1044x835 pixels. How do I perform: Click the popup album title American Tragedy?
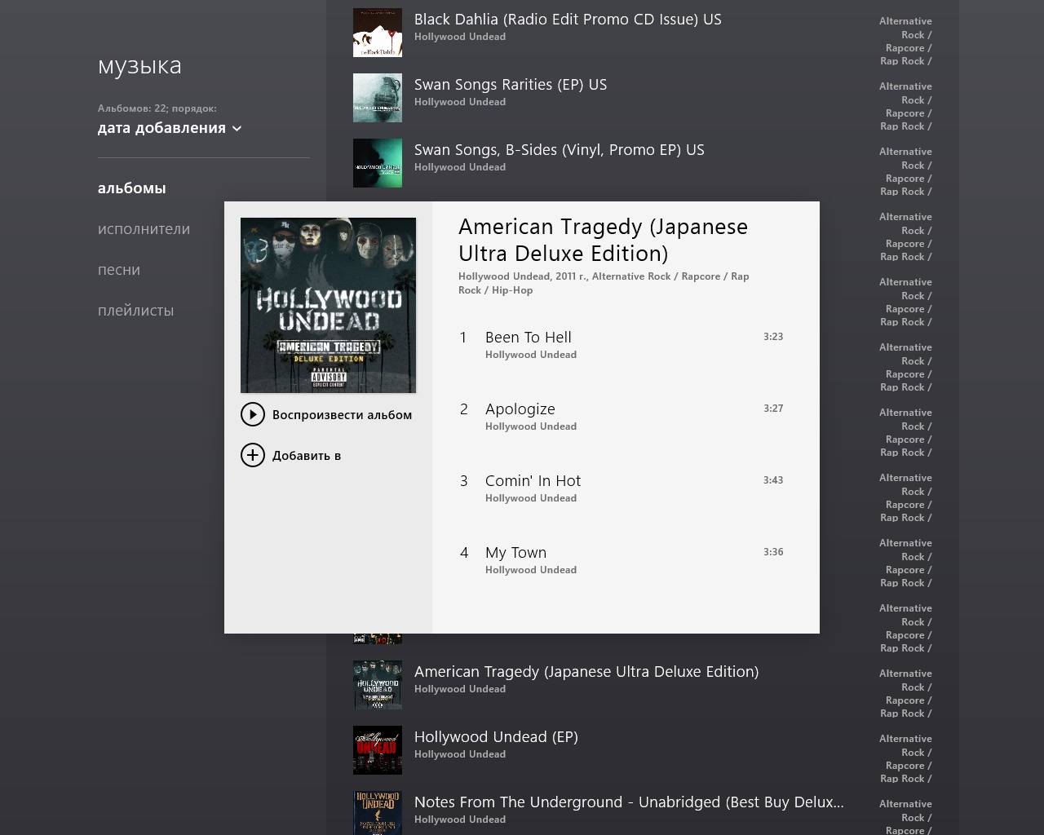coord(603,240)
